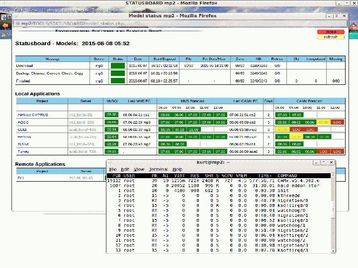The height and width of the screenshot is (268, 358).
Task: Open File menu in STATUSBOARD Firefox window
Action: (6, 10)
